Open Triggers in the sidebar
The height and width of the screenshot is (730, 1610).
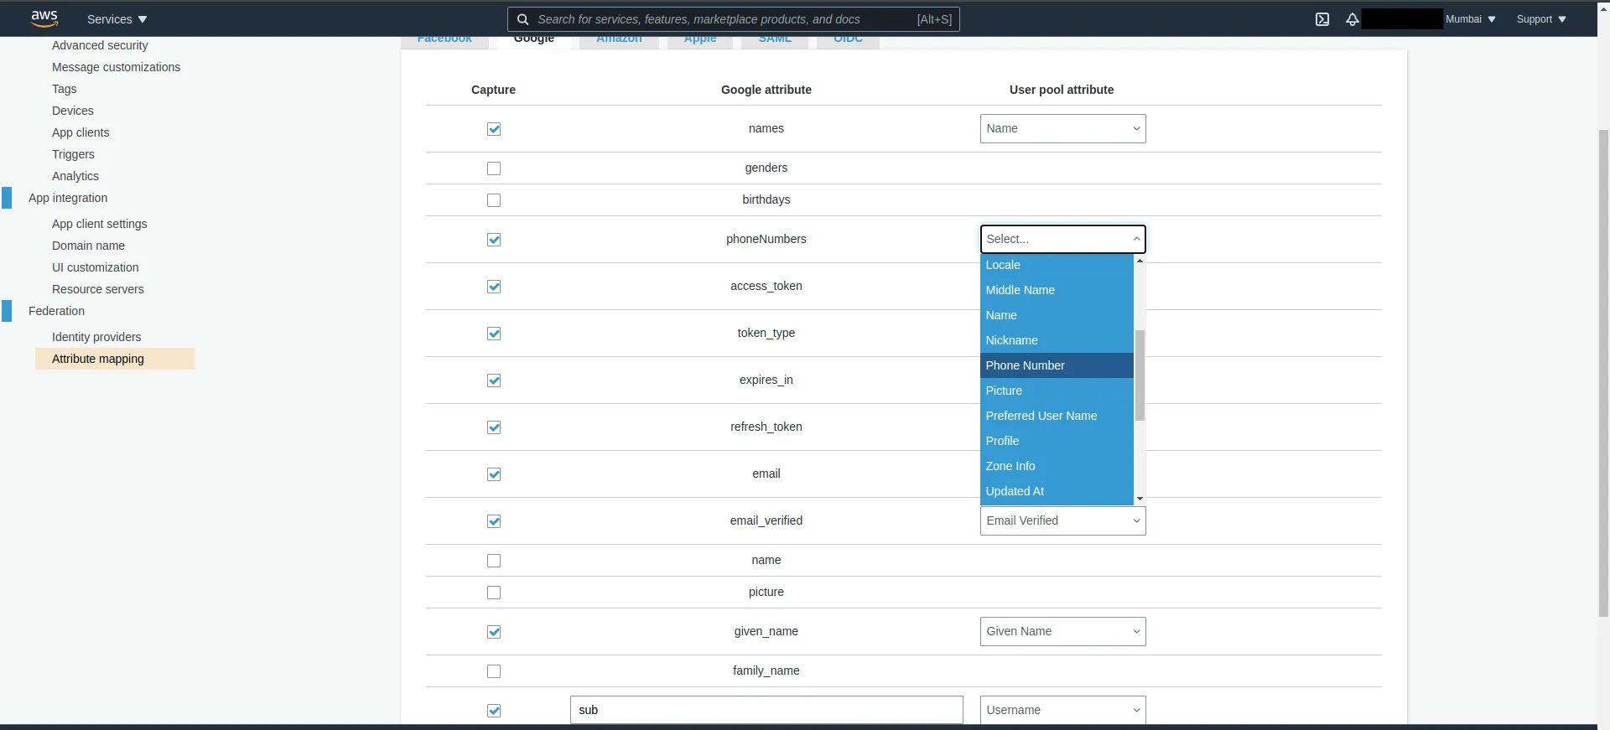[x=73, y=154]
